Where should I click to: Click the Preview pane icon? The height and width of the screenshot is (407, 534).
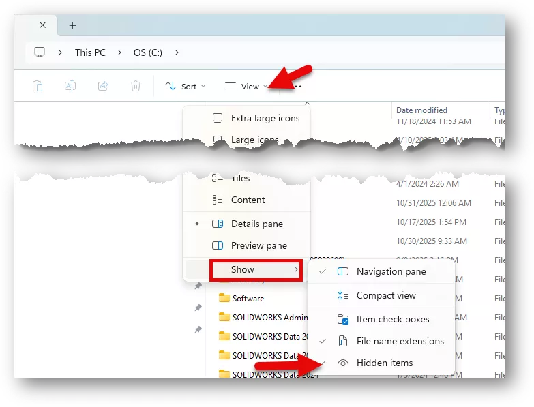218,245
